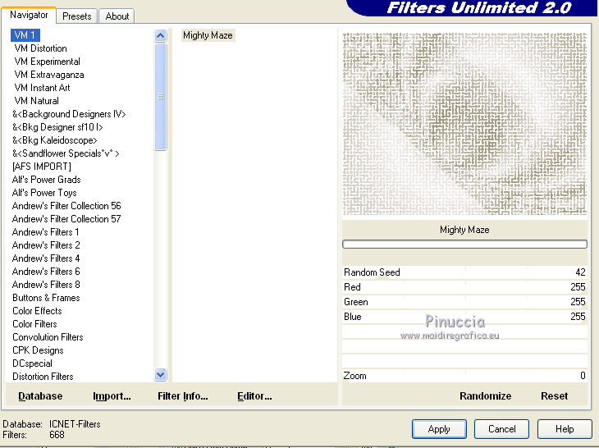This screenshot has width=599, height=448.
Task: Select DCspecial category
Action: 32,363
